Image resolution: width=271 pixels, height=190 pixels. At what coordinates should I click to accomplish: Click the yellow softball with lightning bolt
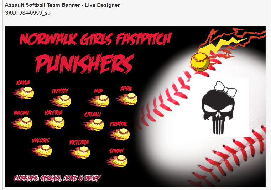coord(200,62)
